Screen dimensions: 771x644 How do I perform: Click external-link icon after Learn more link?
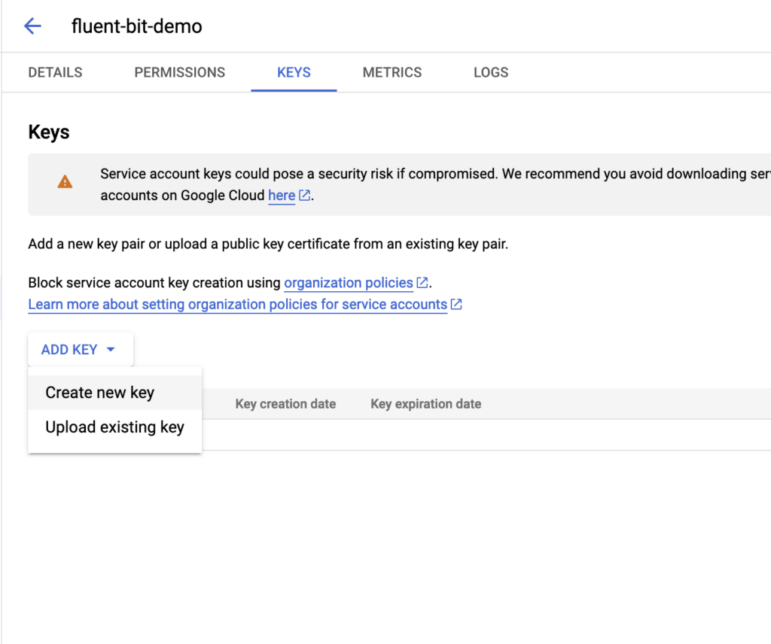456,305
